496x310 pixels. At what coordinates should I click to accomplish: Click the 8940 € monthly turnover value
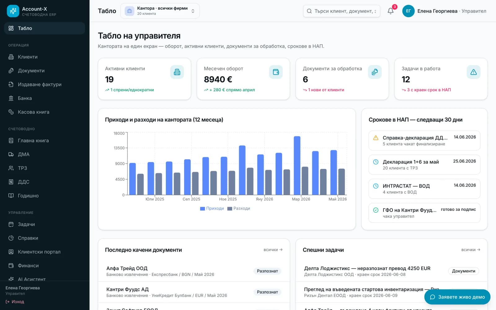(218, 79)
